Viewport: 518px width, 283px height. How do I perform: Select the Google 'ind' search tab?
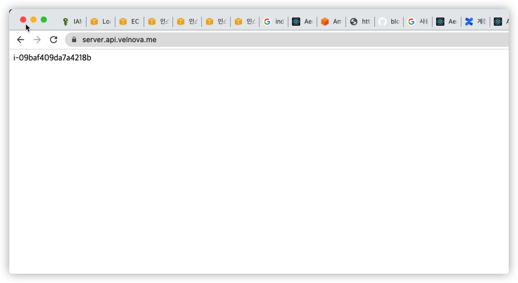pos(274,22)
